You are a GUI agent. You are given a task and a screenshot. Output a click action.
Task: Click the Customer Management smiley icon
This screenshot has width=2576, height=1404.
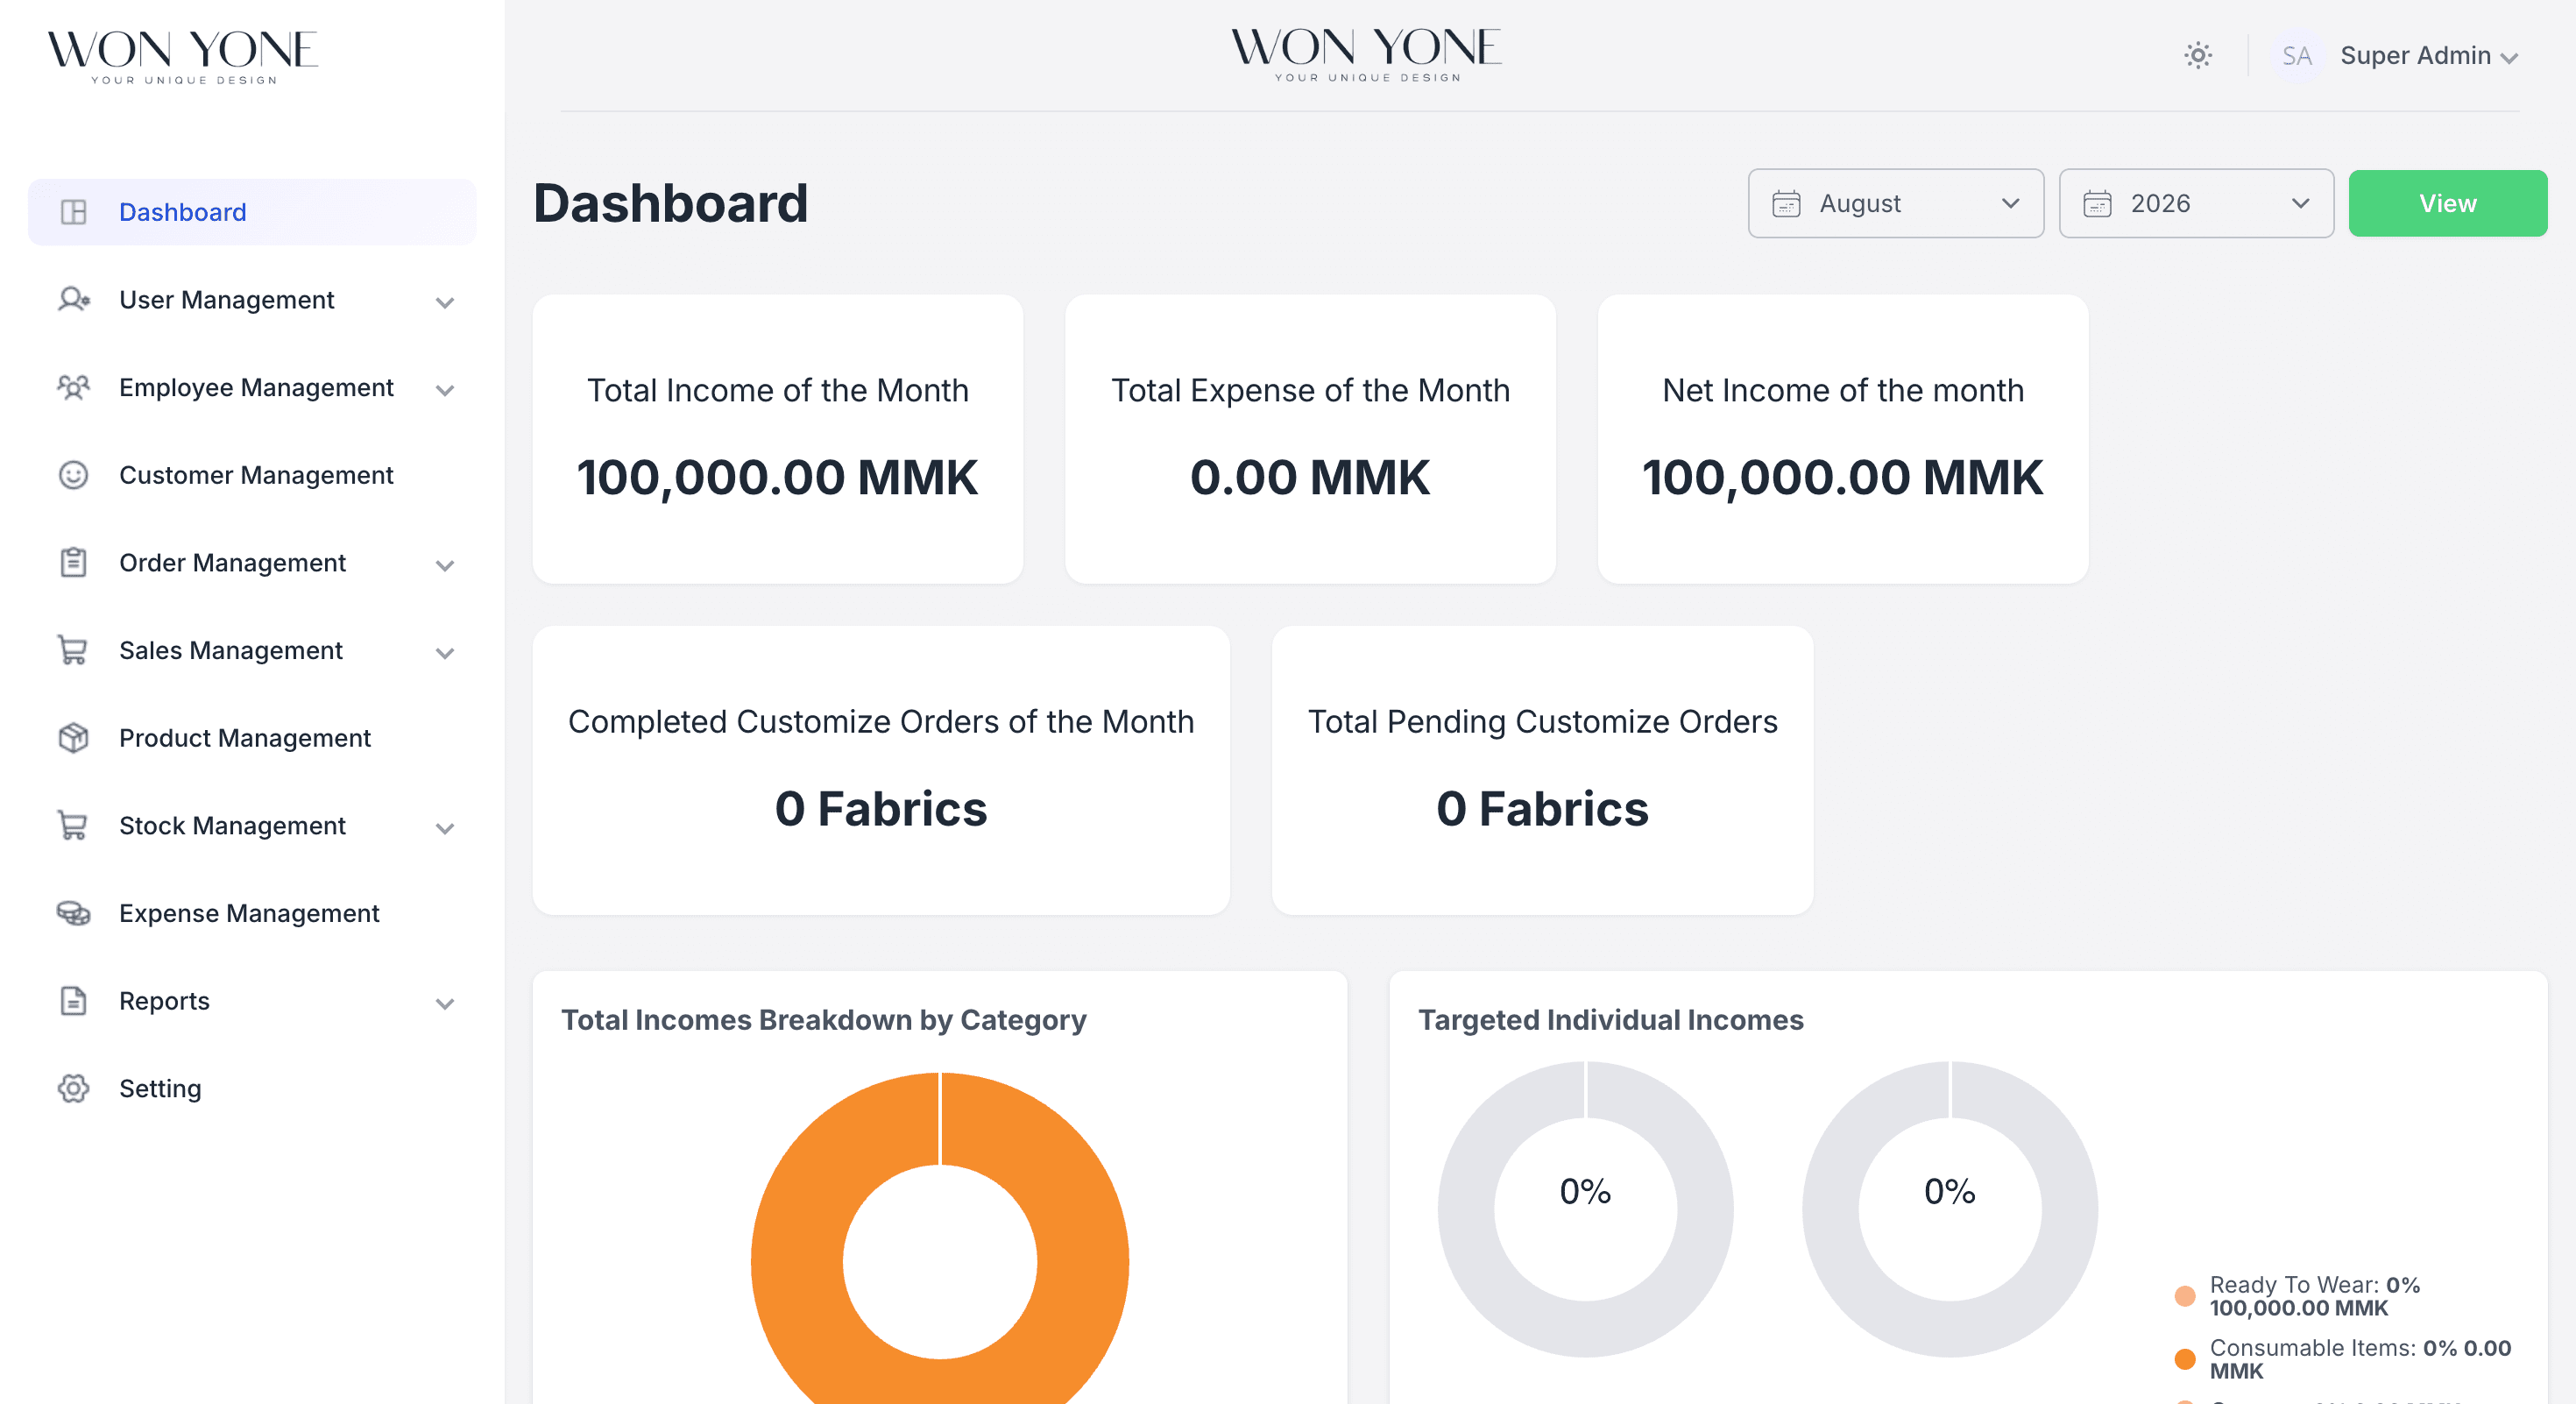[x=73, y=475]
